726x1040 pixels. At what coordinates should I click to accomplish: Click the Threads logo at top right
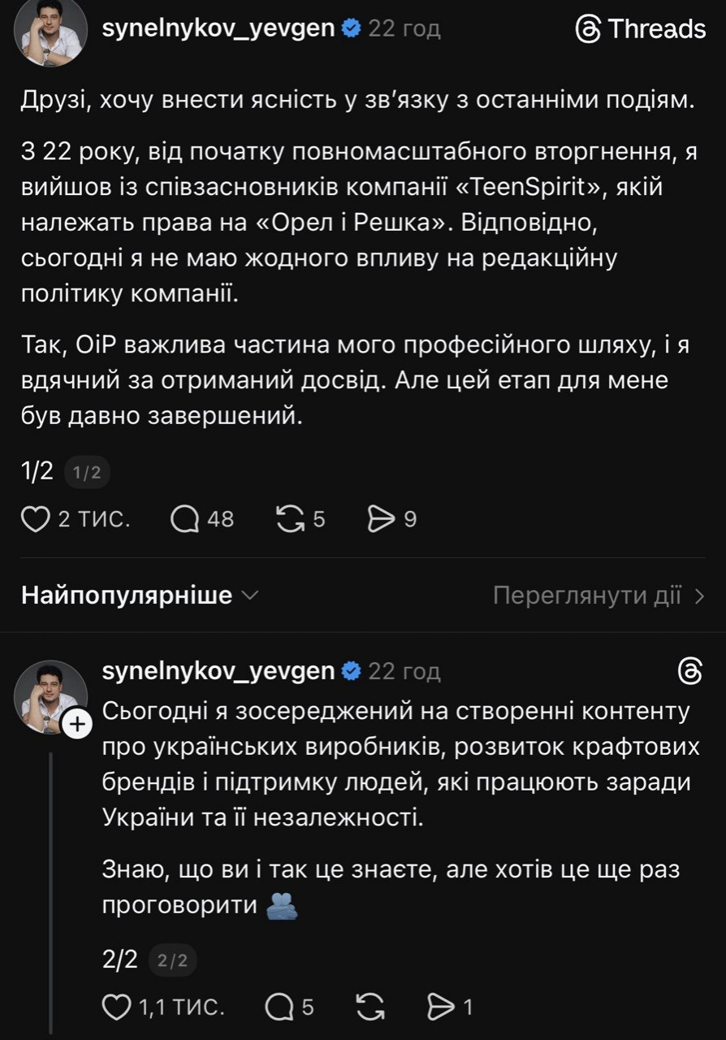(640, 29)
